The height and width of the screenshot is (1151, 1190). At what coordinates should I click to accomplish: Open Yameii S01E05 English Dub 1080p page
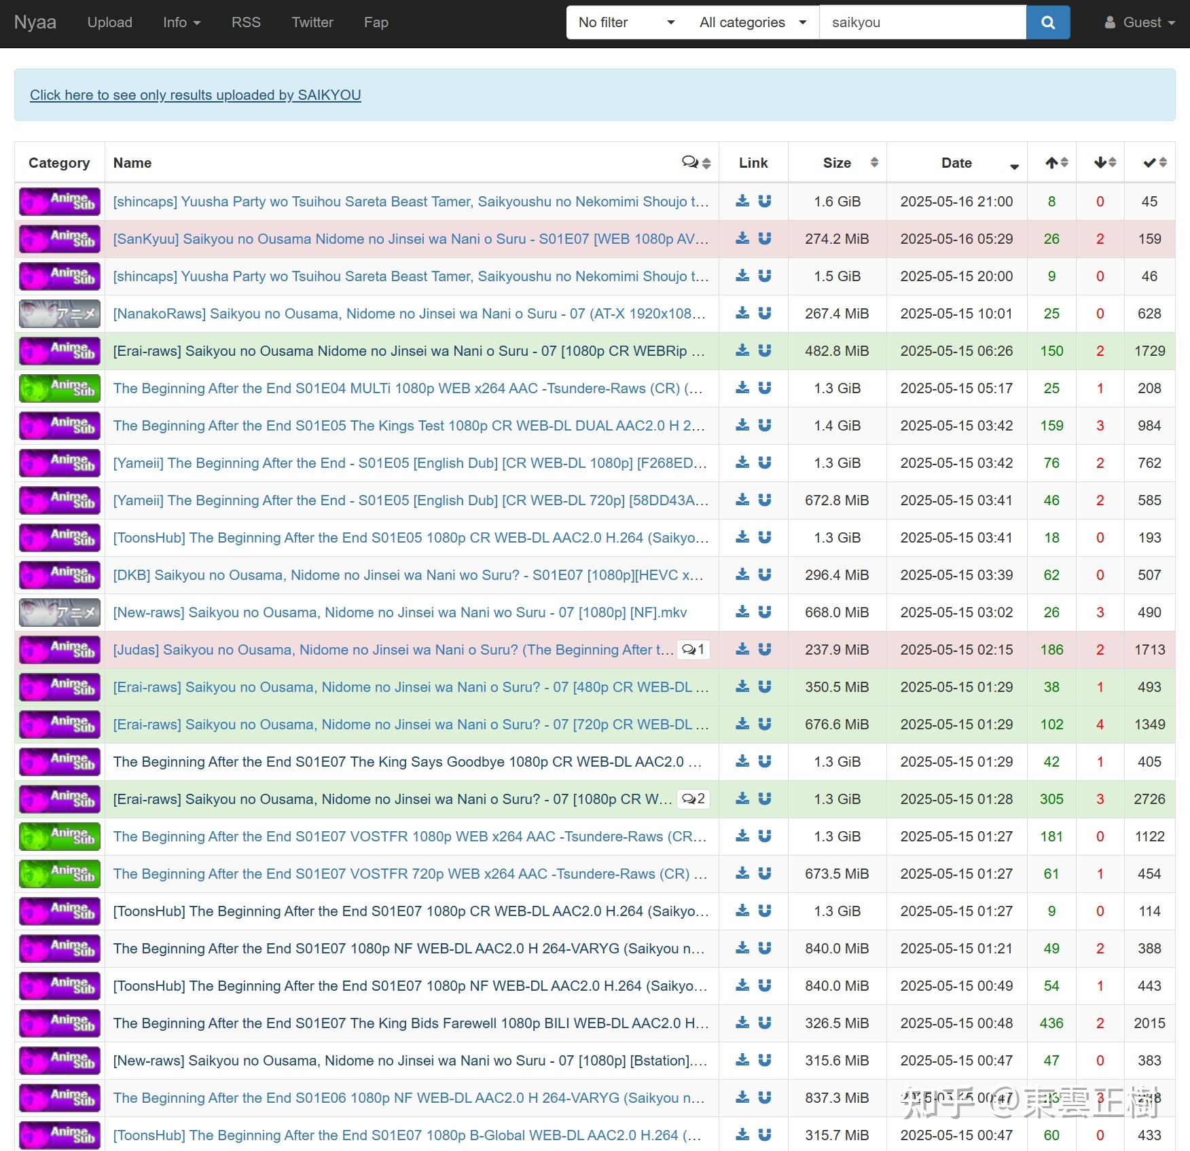410,463
